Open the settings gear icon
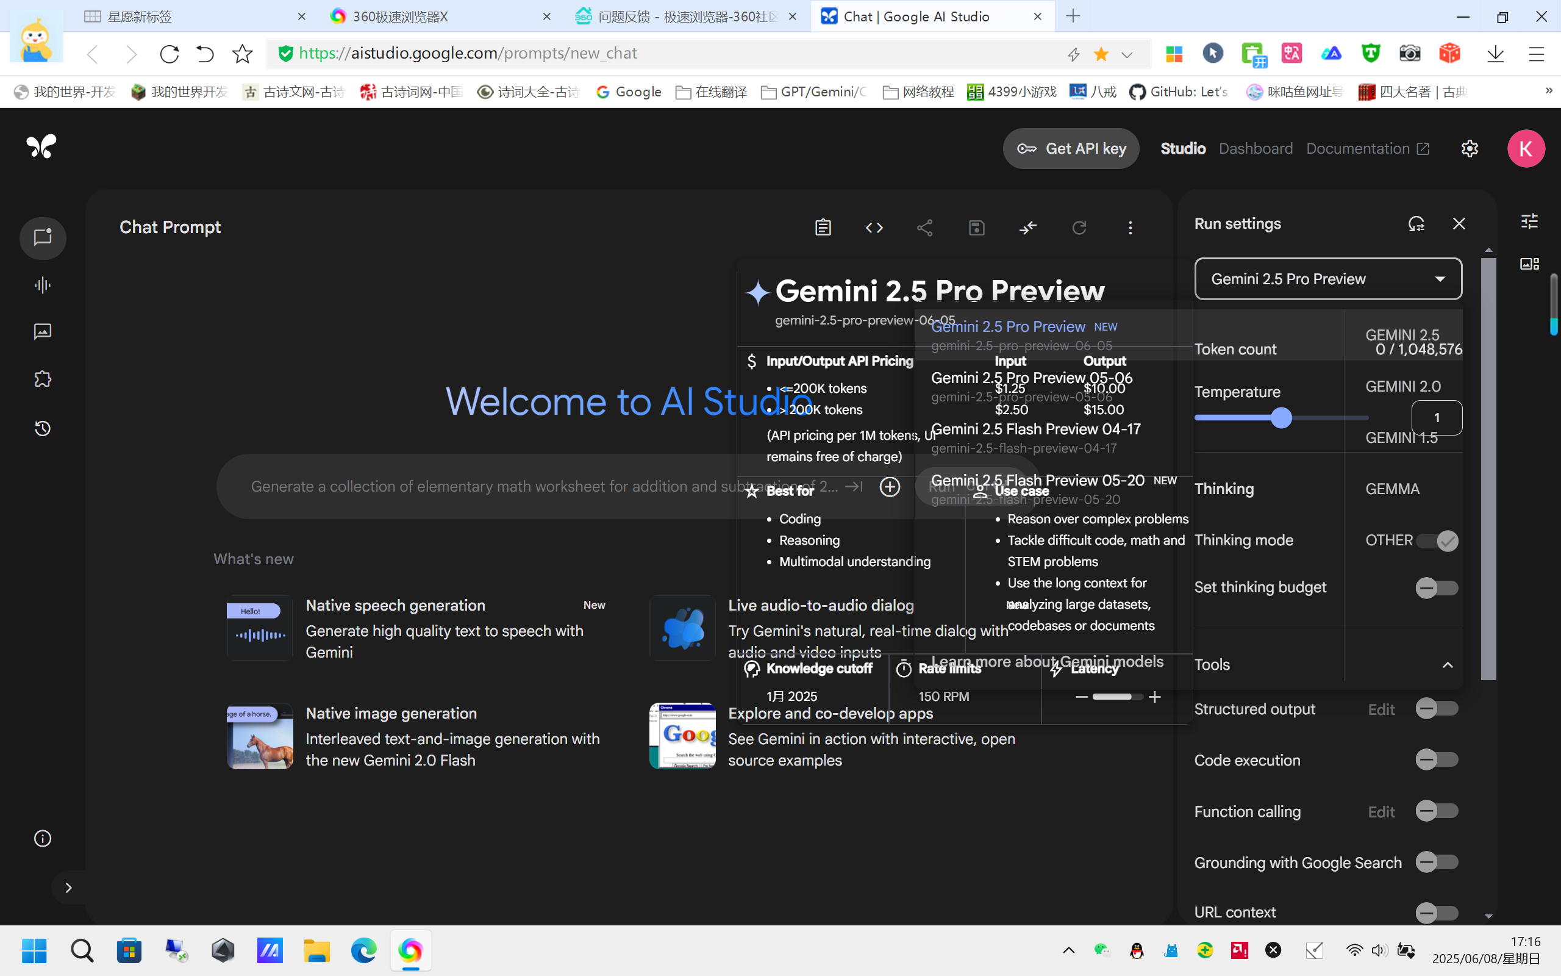The image size is (1561, 976). click(1470, 148)
